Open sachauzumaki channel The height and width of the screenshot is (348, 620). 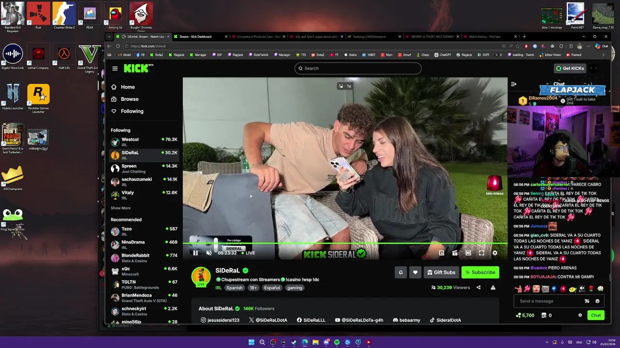pos(144,182)
